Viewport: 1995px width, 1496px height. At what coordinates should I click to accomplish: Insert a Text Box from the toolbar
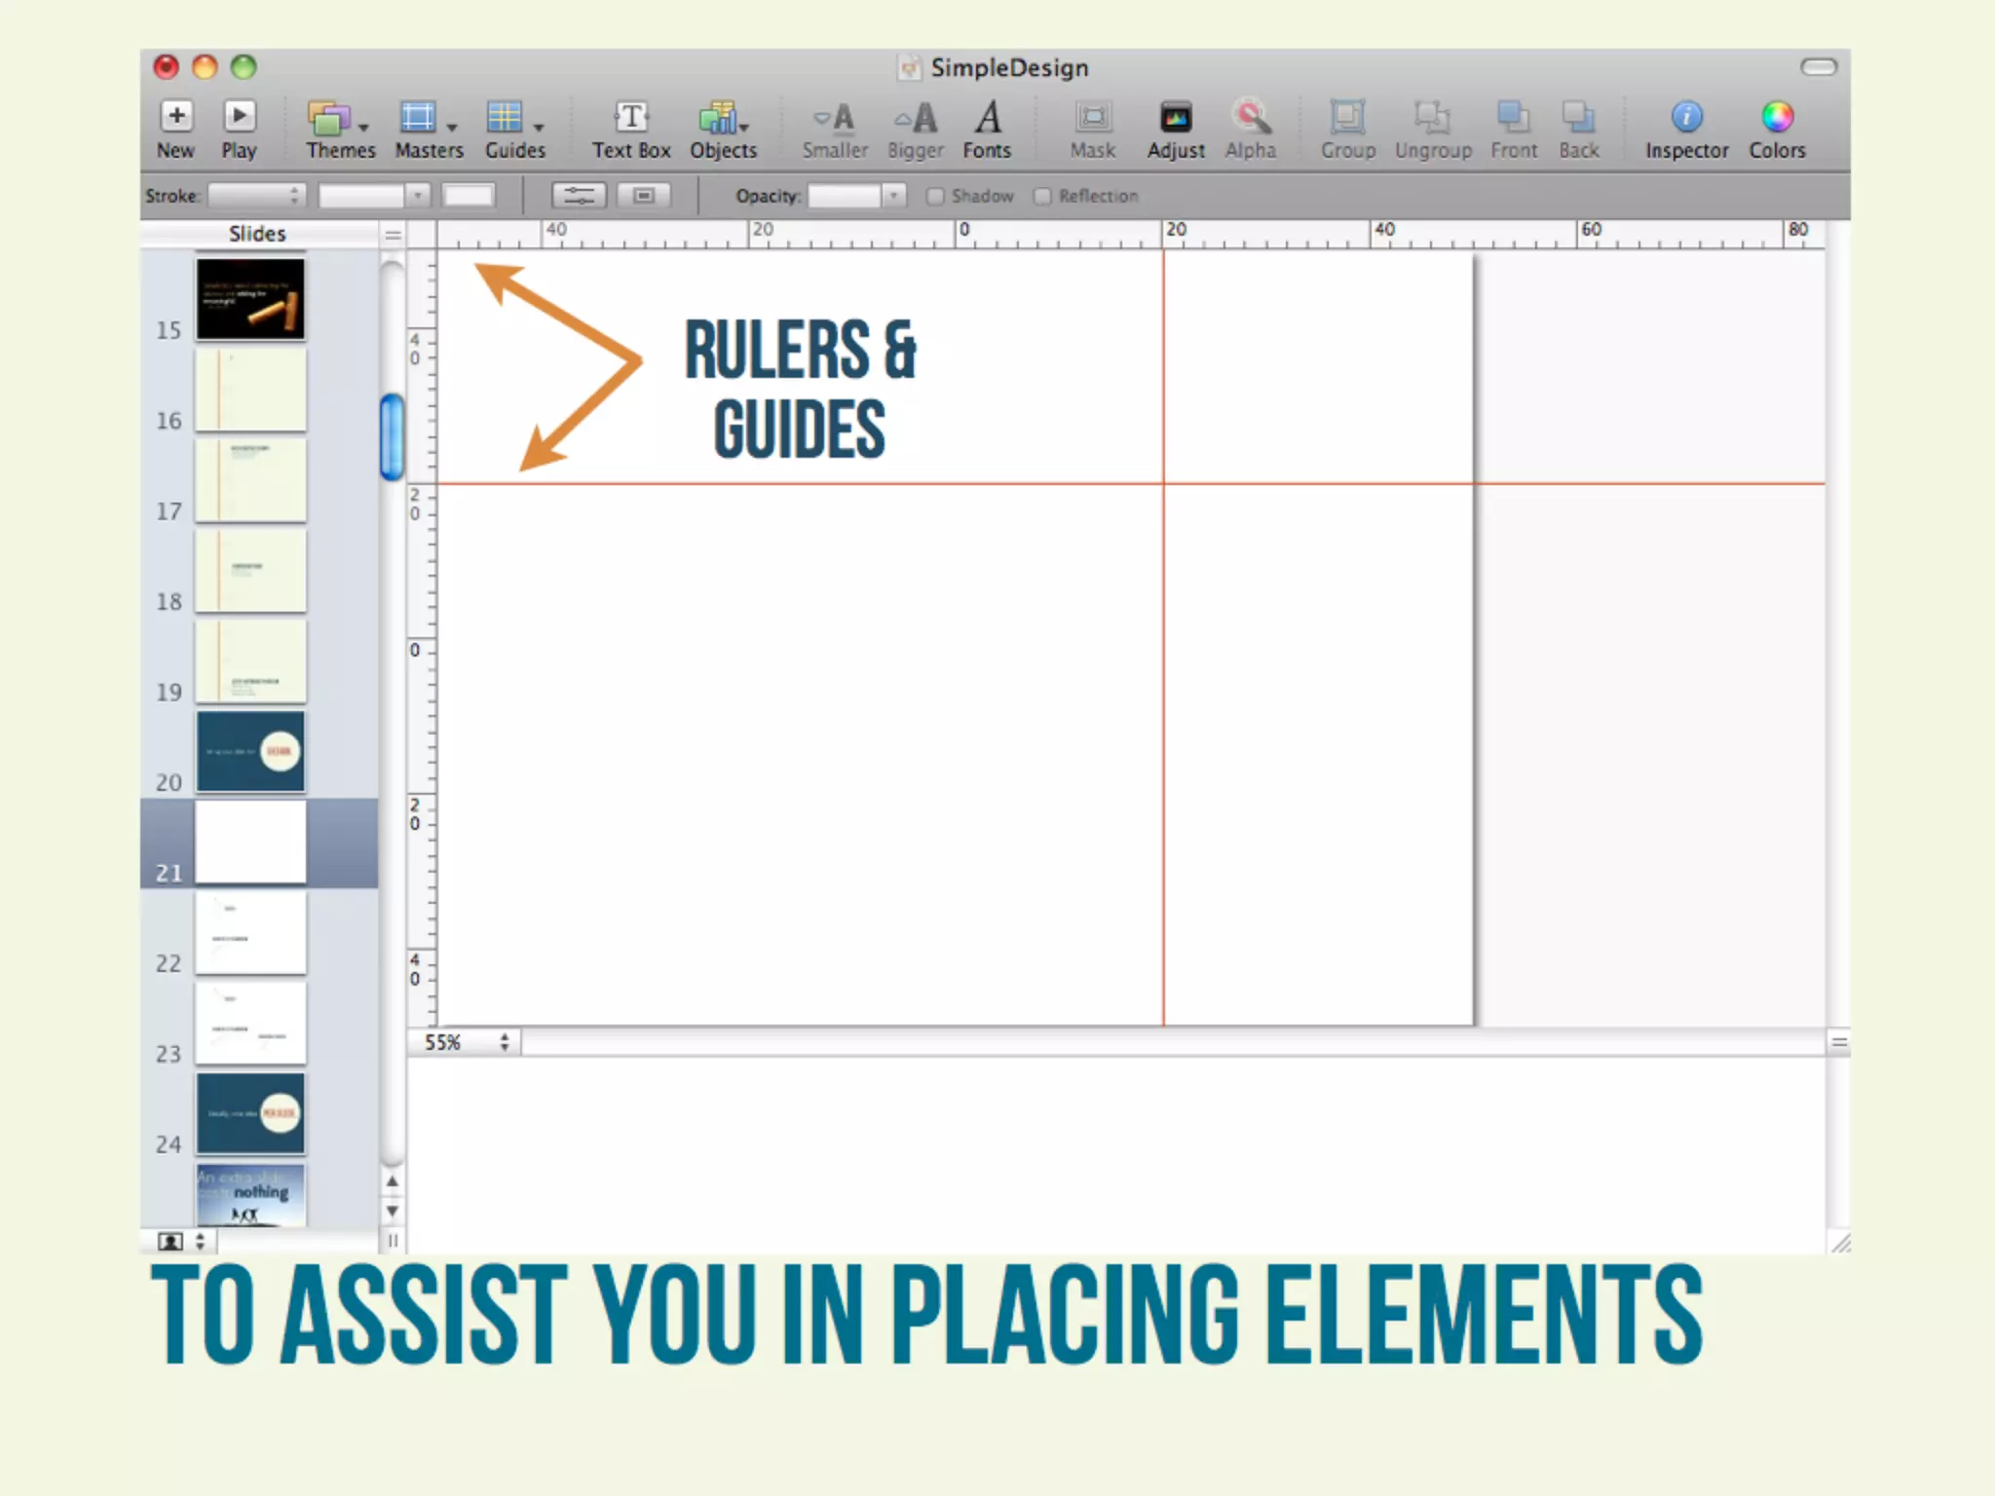631,118
